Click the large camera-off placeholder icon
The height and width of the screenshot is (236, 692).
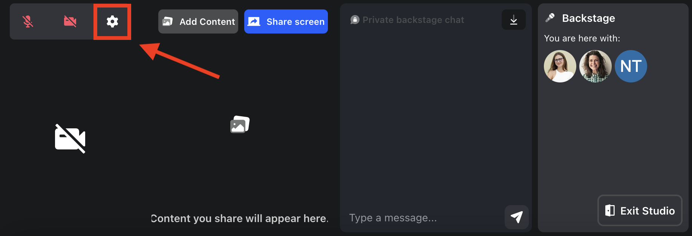point(70,139)
